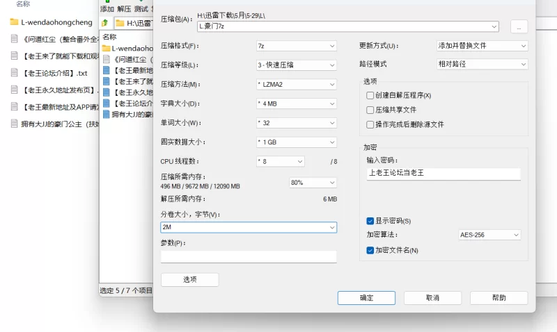Select the text file icon for 【老王论坛介绍】.txt
Viewport: 557px width, 332px height.
[14, 73]
